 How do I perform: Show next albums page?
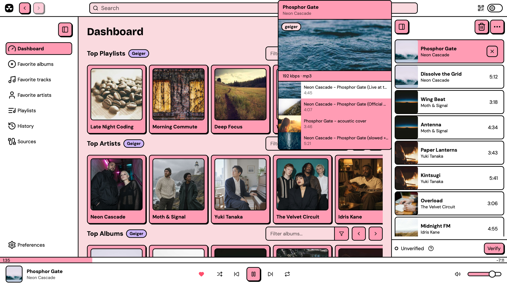375,234
